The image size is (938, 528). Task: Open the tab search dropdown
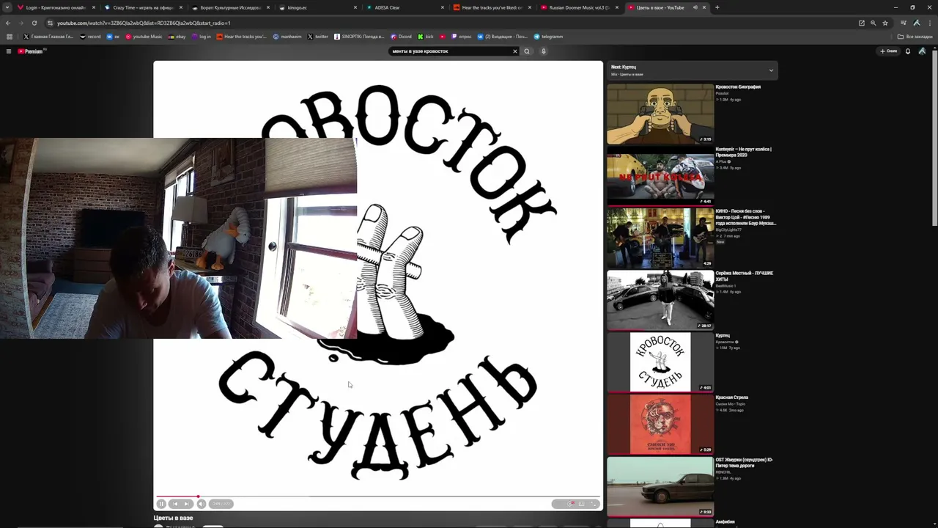click(7, 7)
